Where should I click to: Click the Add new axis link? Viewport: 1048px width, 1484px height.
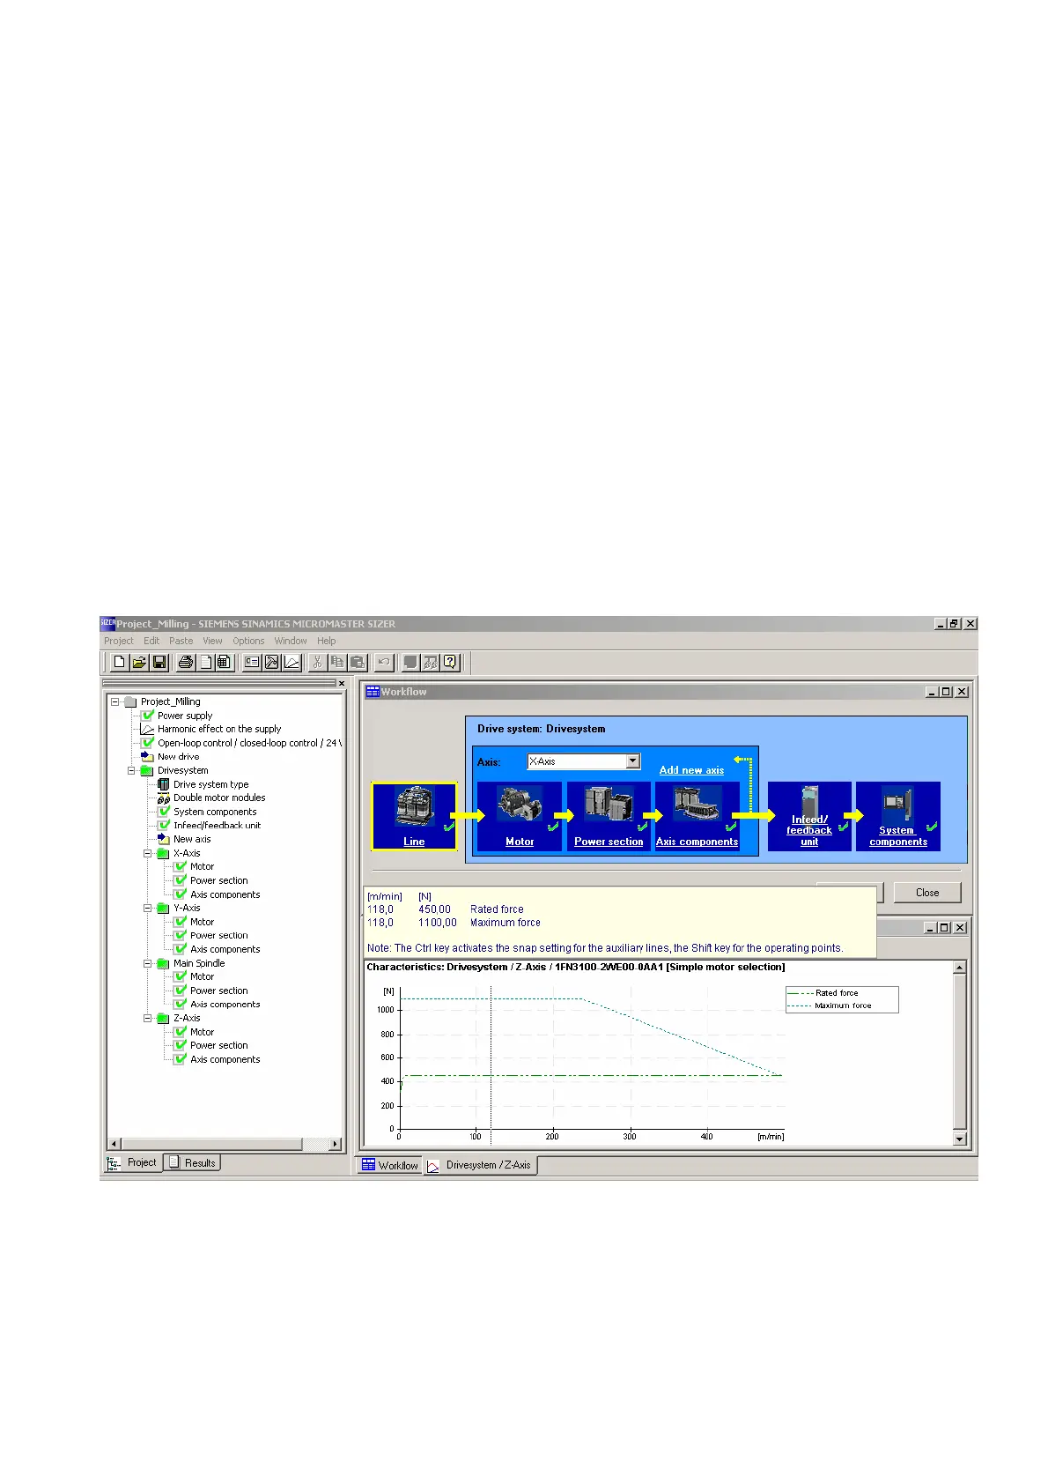[691, 770]
